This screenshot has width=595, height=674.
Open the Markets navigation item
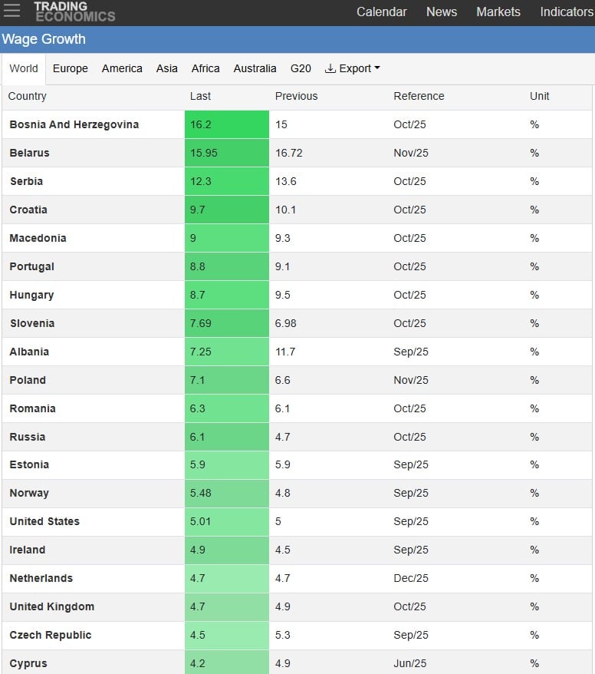coord(498,12)
